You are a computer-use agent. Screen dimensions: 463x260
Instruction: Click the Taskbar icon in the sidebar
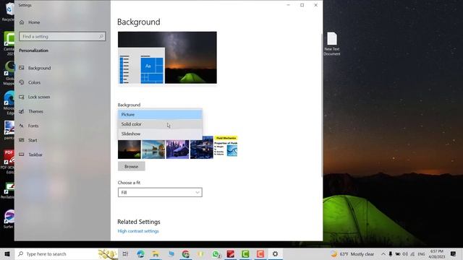[x=22, y=155]
